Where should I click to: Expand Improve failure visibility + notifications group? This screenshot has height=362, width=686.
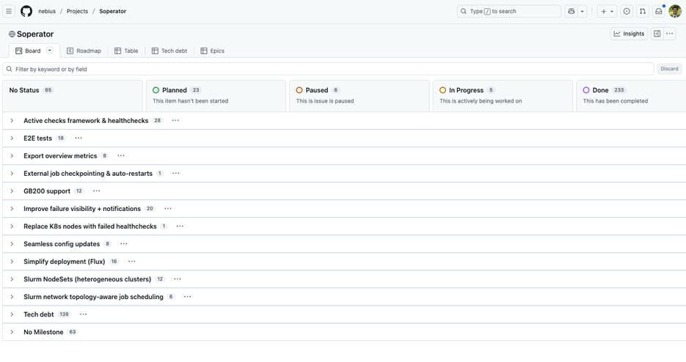tap(12, 209)
